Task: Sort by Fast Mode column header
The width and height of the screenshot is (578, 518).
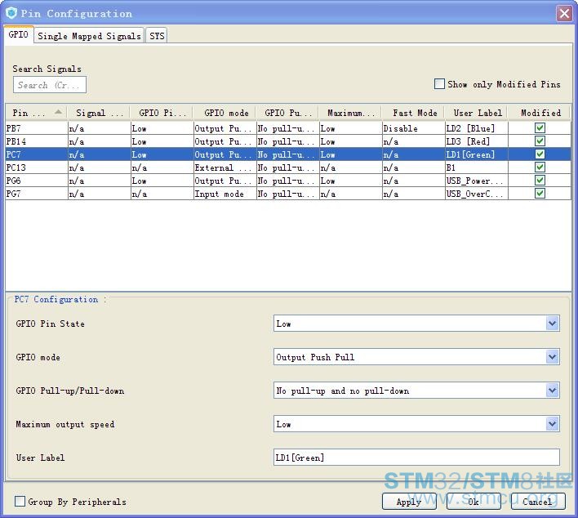Action: pos(414,113)
